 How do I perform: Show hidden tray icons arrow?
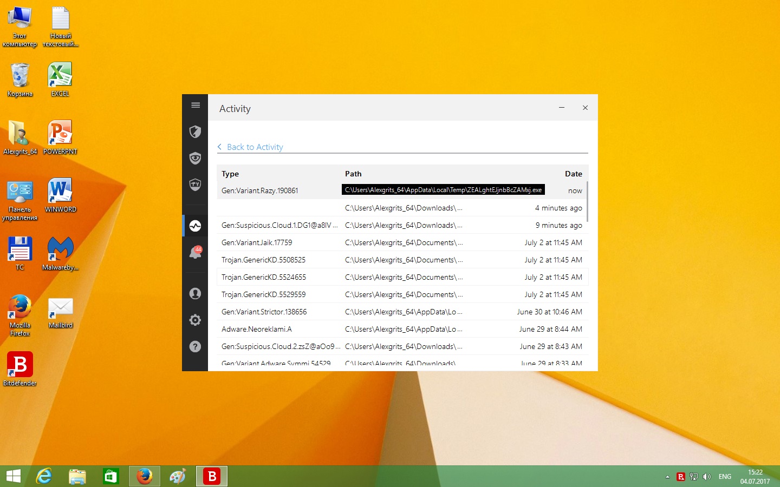pos(667,477)
